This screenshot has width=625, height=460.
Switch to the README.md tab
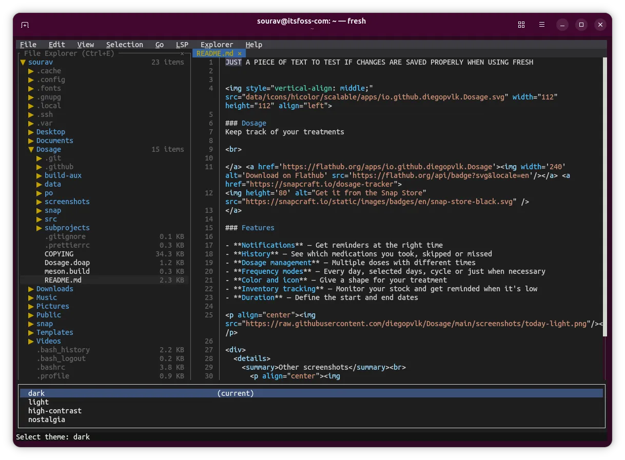click(214, 53)
